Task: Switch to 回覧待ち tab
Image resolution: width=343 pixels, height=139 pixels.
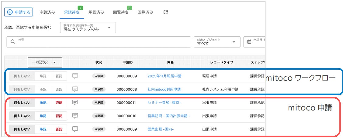Action: pos(121,12)
